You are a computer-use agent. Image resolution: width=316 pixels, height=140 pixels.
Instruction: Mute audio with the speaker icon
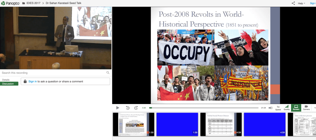pos(270,108)
